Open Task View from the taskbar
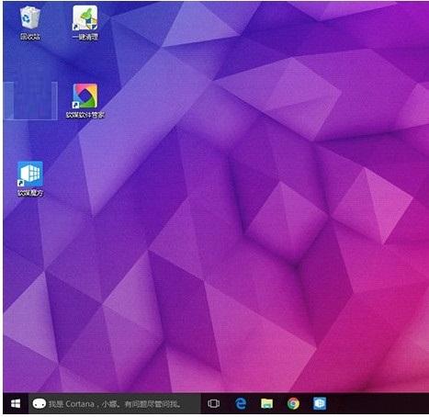Screen dimensions: 429x417 (213, 403)
